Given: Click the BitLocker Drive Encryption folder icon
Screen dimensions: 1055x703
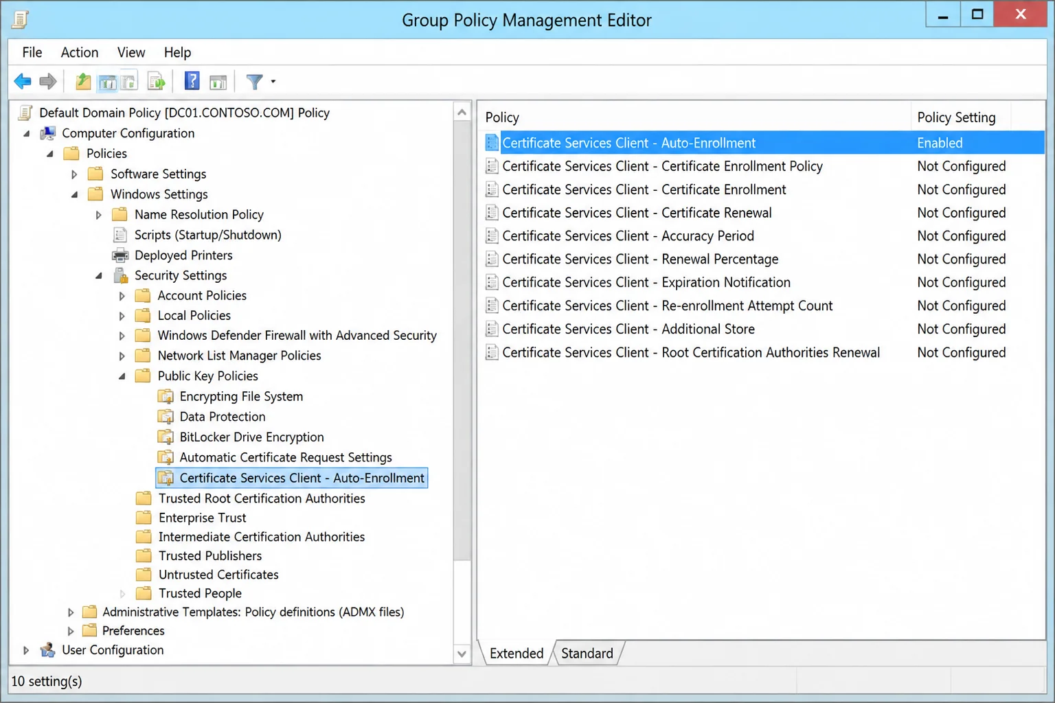Looking at the screenshot, I should [x=166, y=437].
